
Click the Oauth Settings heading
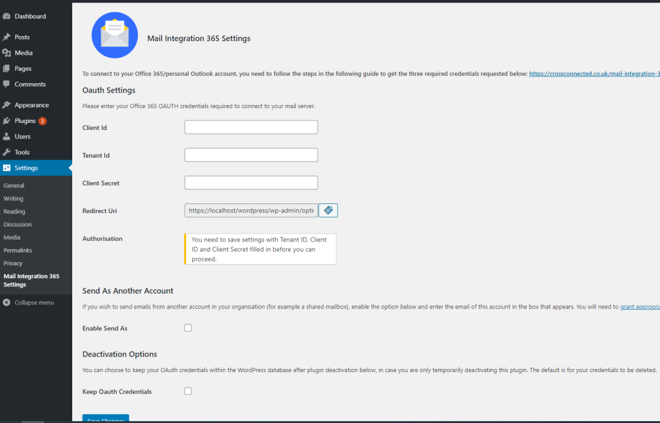[x=108, y=90]
